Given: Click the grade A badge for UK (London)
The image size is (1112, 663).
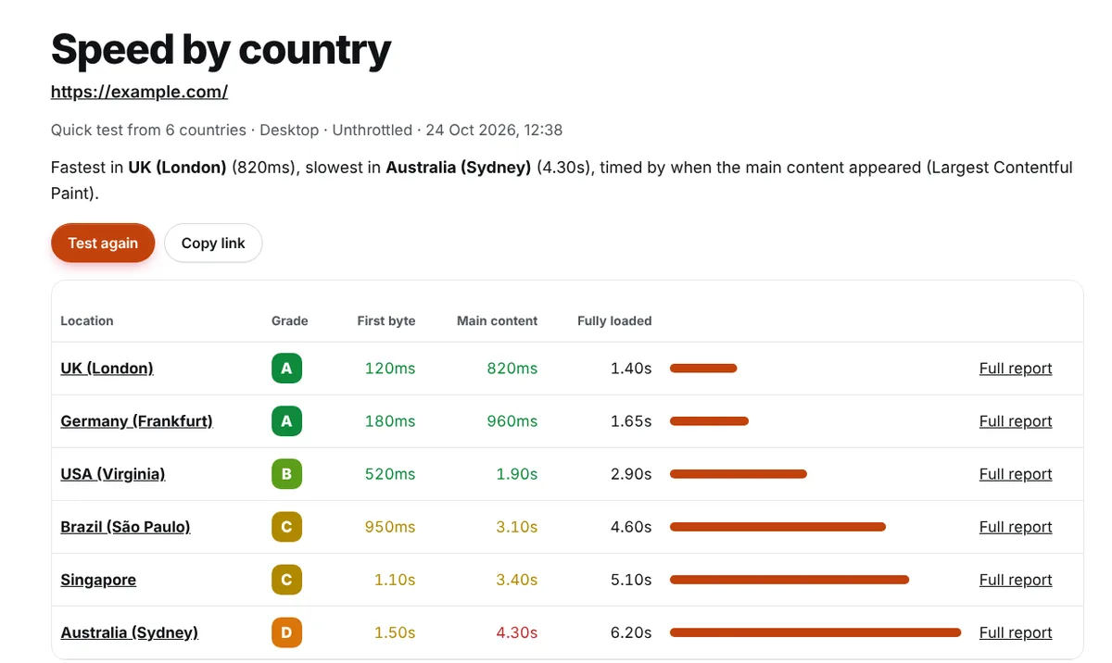Looking at the screenshot, I should [x=286, y=369].
